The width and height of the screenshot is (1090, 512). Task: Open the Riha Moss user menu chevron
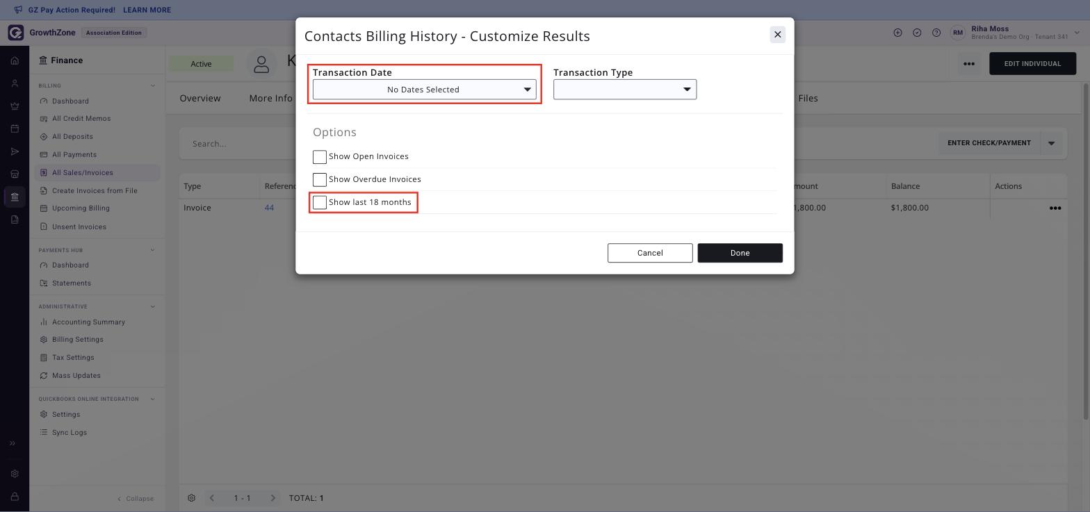tap(1077, 33)
